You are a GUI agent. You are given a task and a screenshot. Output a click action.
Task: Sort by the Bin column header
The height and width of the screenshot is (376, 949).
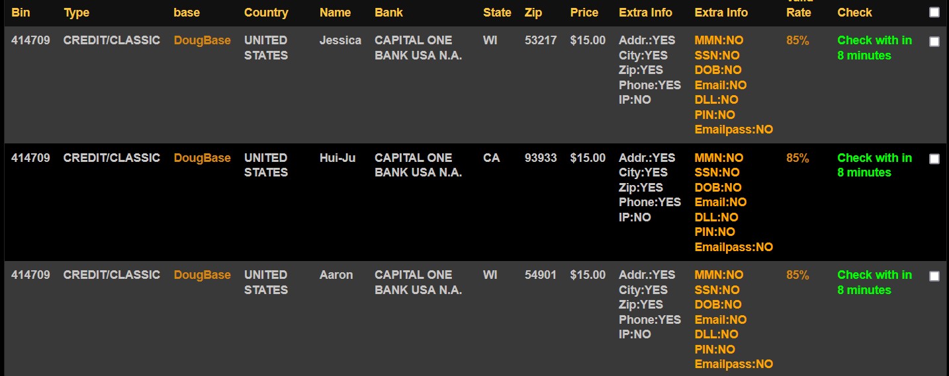21,13
